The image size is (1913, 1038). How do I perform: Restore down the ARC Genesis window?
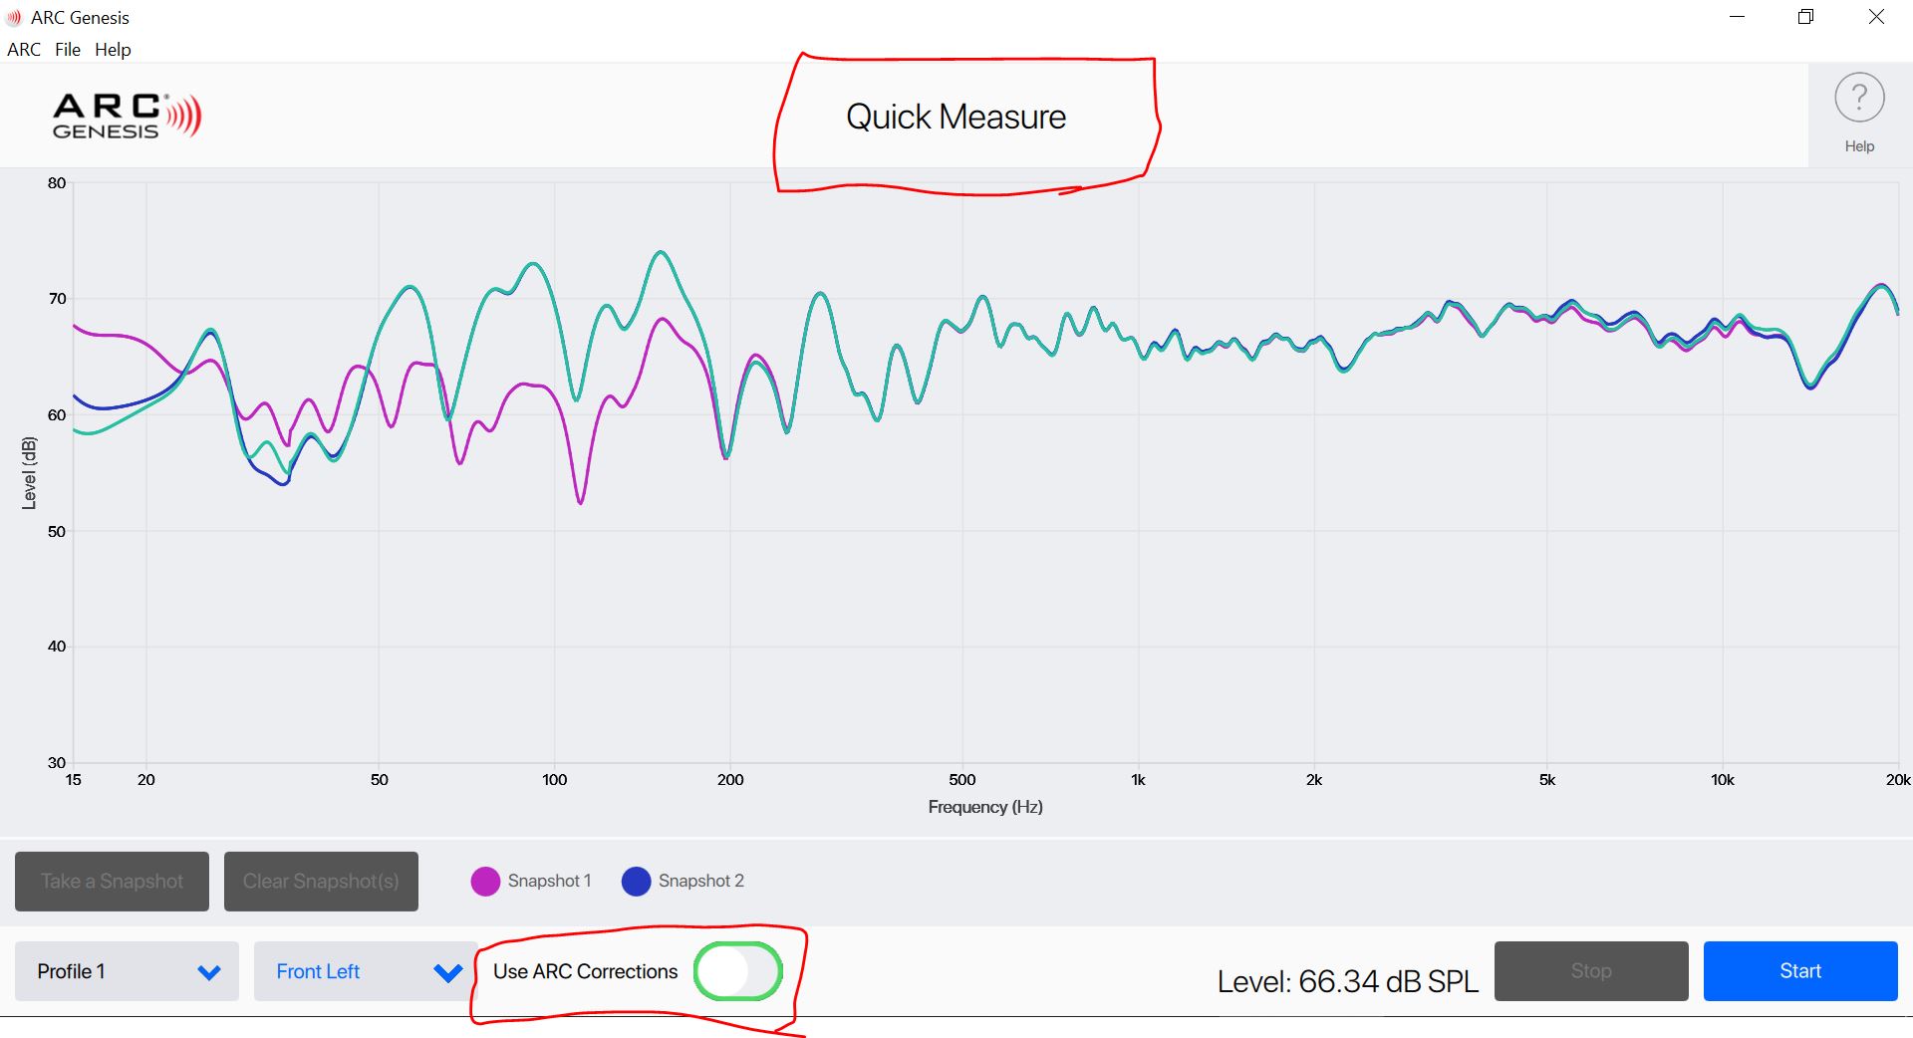coord(1805,17)
